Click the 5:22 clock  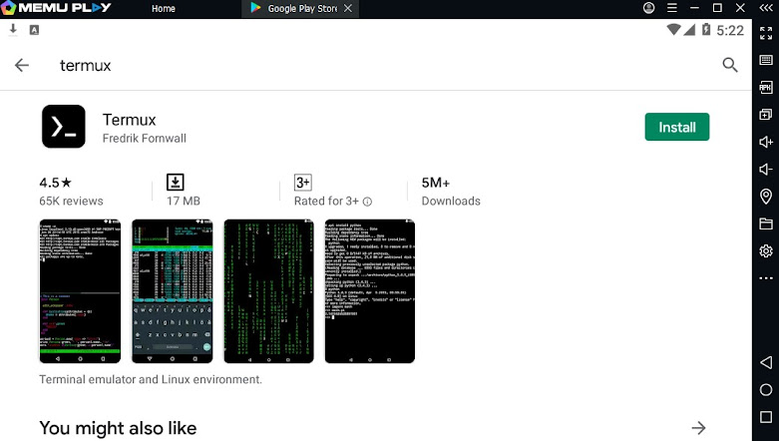pos(730,30)
